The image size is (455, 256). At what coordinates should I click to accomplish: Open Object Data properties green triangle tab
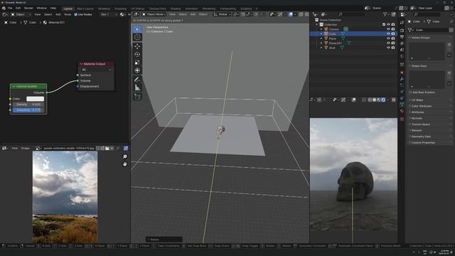point(402,105)
